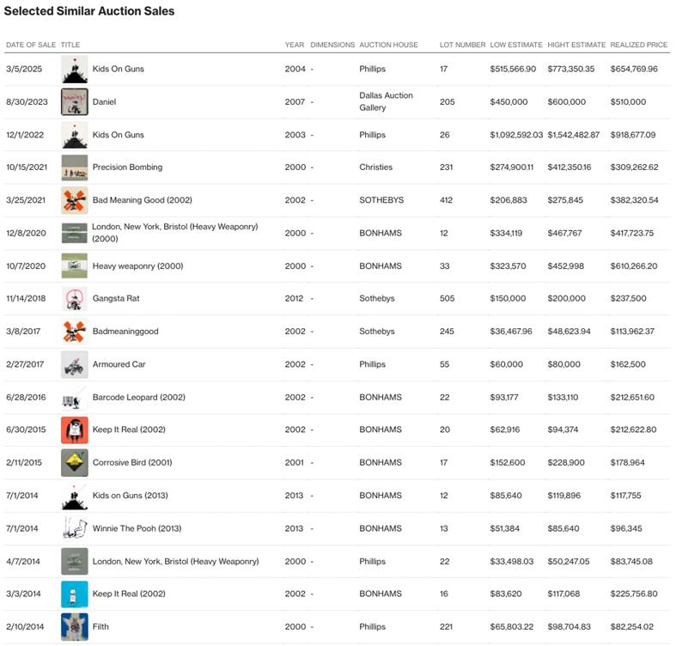Sort by the Realized Price column header
This screenshot has width=676, height=646.
coord(638,45)
